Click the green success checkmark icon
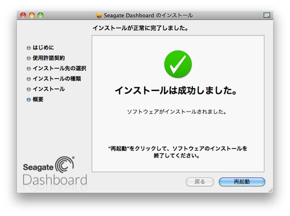 pos(178,64)
